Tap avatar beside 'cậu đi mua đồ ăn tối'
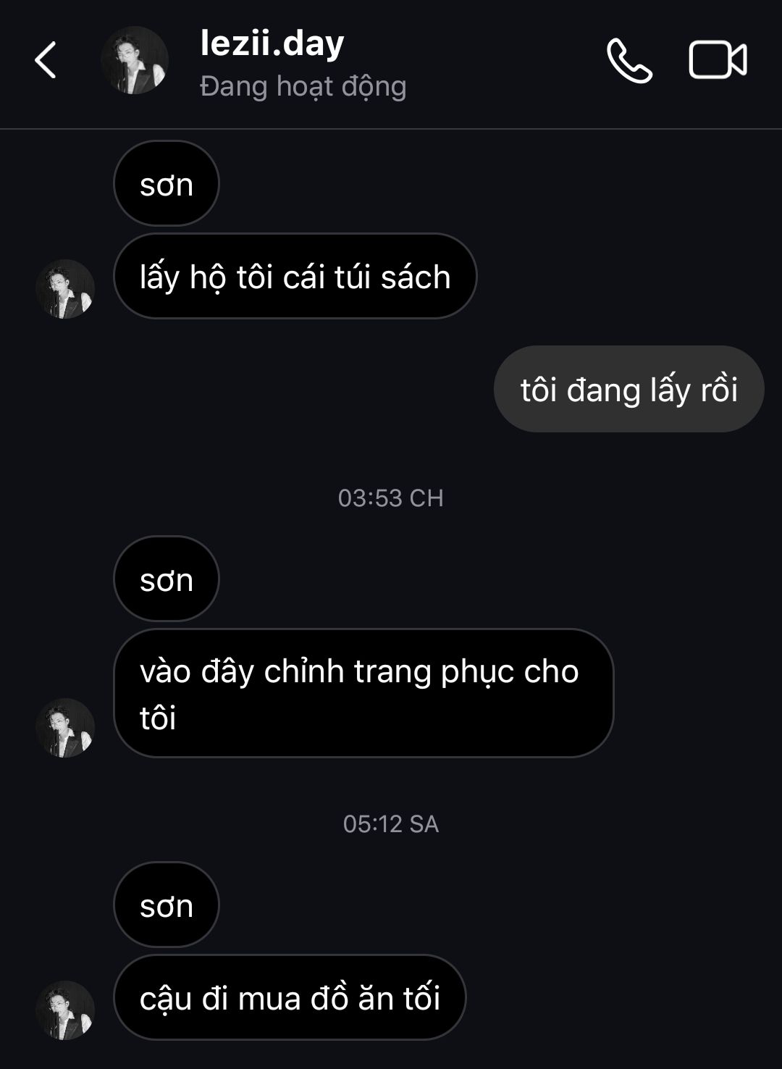 click(65, 1010)
